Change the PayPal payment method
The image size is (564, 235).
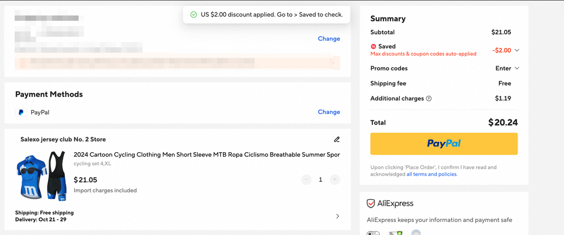click(x=328, y=112)
